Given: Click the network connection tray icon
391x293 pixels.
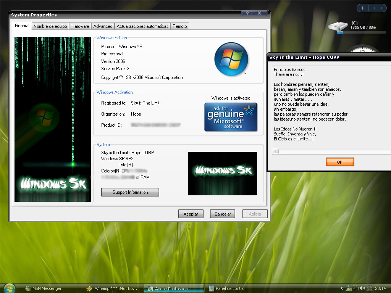Looking at the screenshot, I should pos(355,288).
